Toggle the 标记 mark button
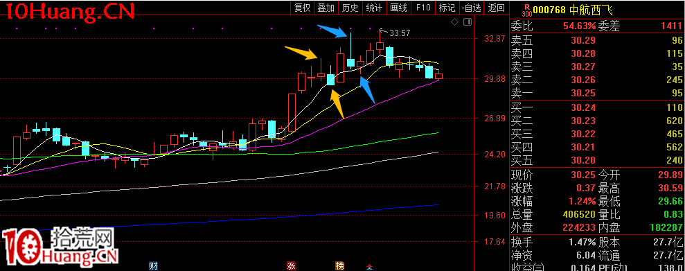Image resolution: width=685 pixels, height=271 pixels. point(447,8)
